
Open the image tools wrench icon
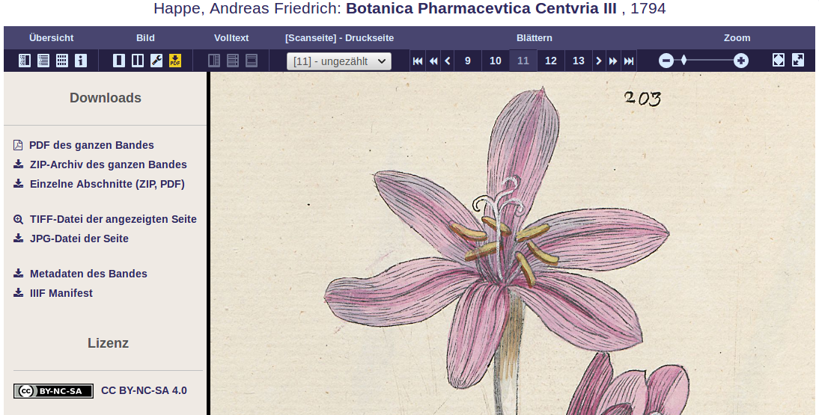coord(156,61)
